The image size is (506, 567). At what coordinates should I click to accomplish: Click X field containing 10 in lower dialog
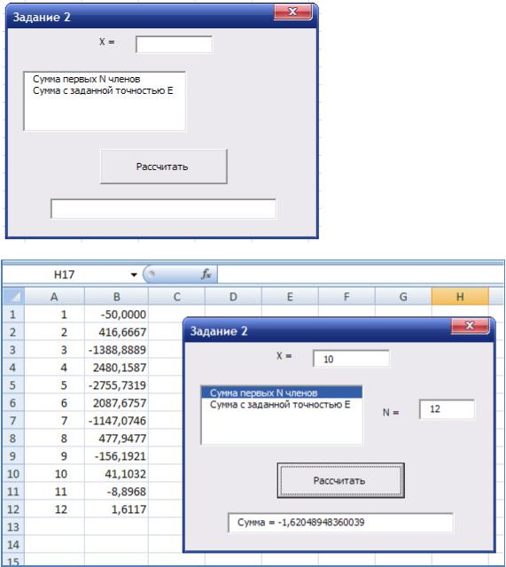click(x=351, y=358)
